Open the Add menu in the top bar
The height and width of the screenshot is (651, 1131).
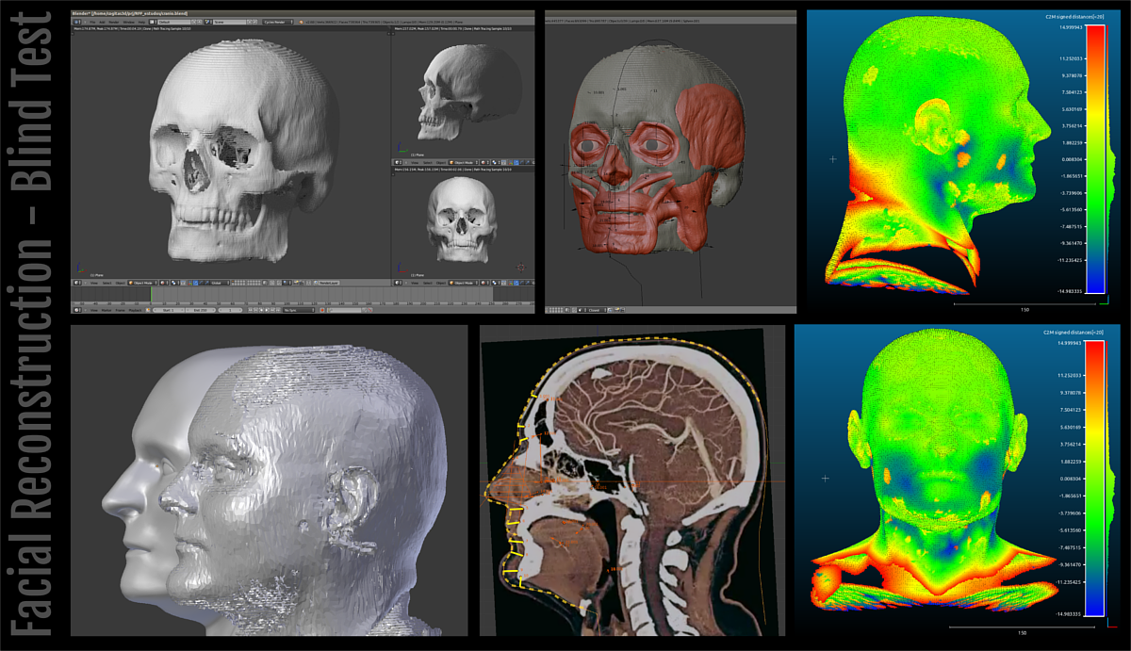coord(102,22)
